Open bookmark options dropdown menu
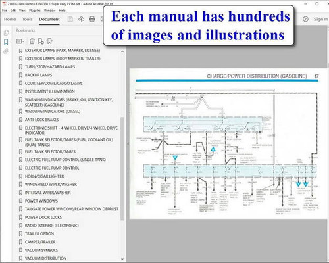The width and height of the screenshot is (329, 263). tap(20, 41)
